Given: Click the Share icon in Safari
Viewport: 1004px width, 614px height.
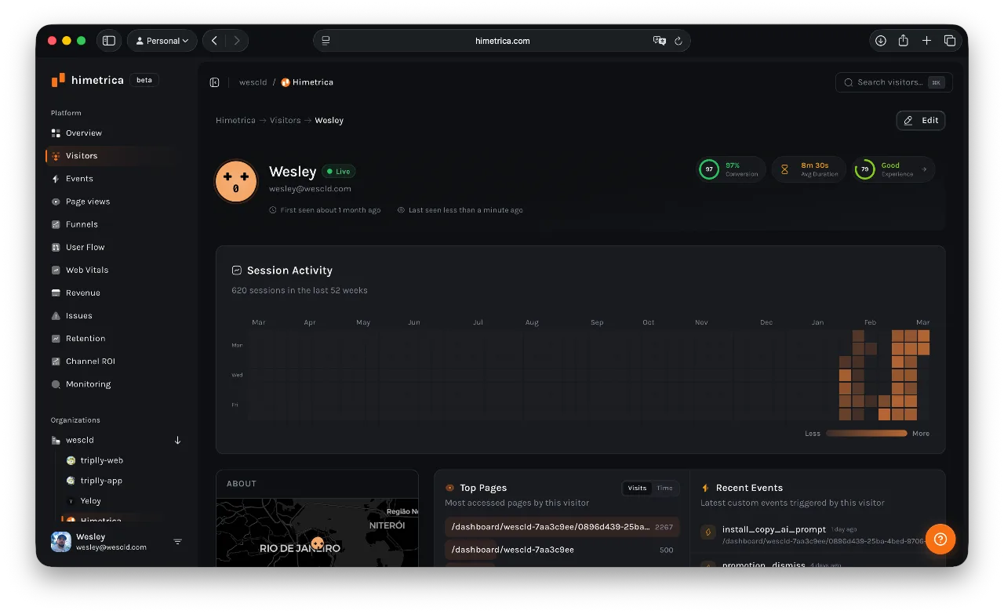Looking at the screenshot, I should coord(904,41).
